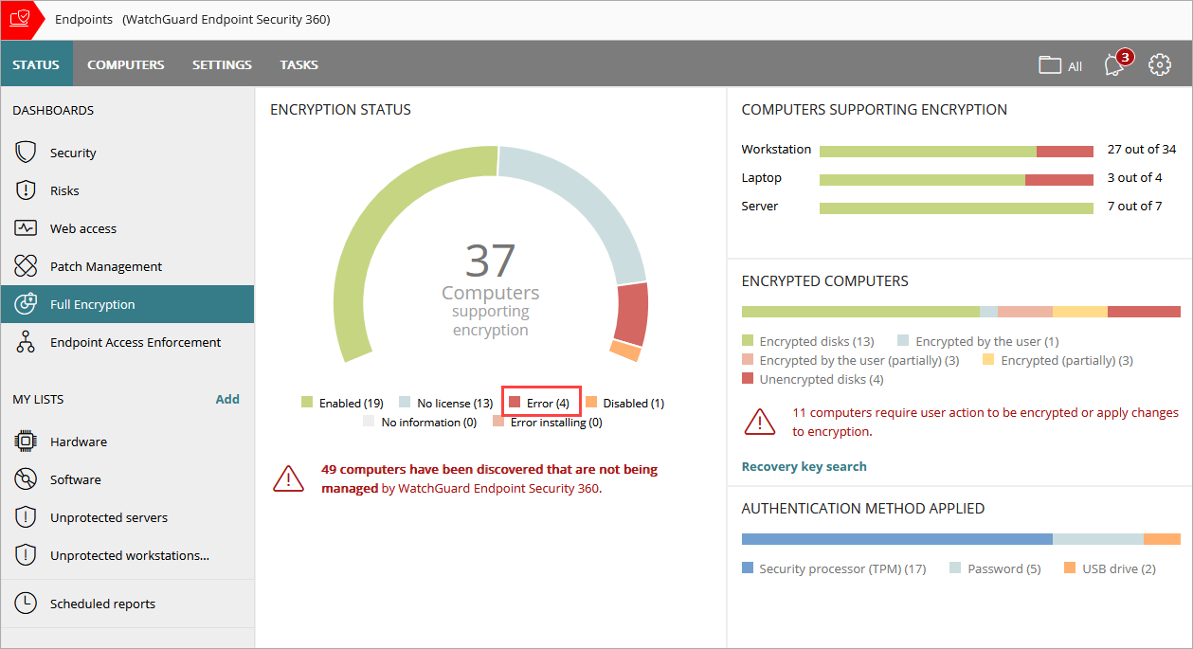The height and width of the screenshot is (649, 1193).
Task: Click the Laptop encryption support bar
Action: coord(956,179)
